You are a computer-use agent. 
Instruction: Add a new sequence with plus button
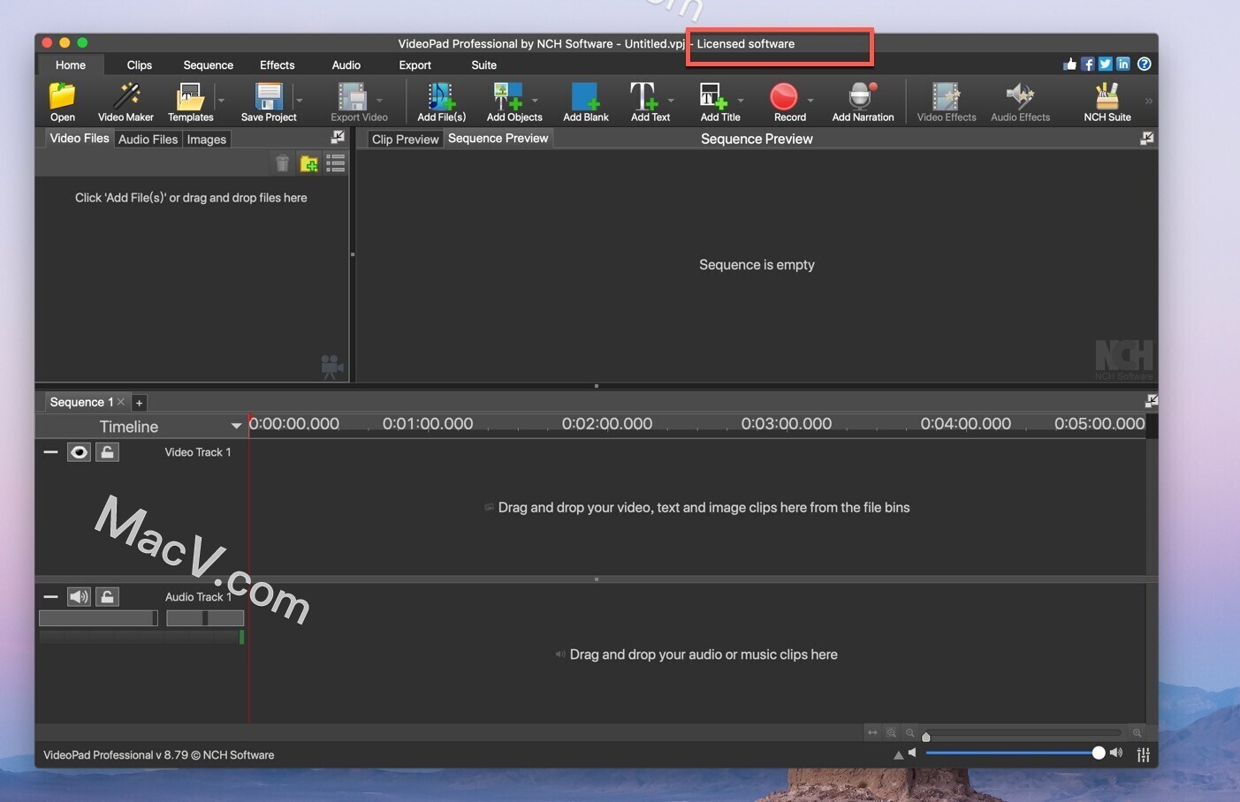point(139,403)
